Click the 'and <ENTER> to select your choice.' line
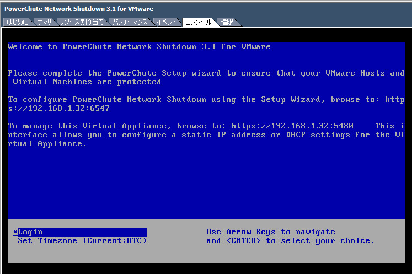The image size is (412, 274). tap(290, 240)
